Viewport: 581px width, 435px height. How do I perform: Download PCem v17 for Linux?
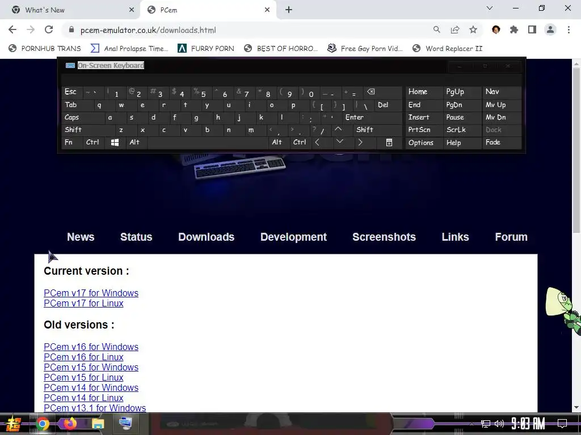pos(84,304)
